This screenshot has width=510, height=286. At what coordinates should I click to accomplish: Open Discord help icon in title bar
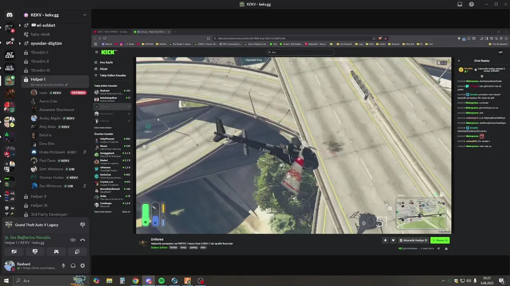[471, 4]
